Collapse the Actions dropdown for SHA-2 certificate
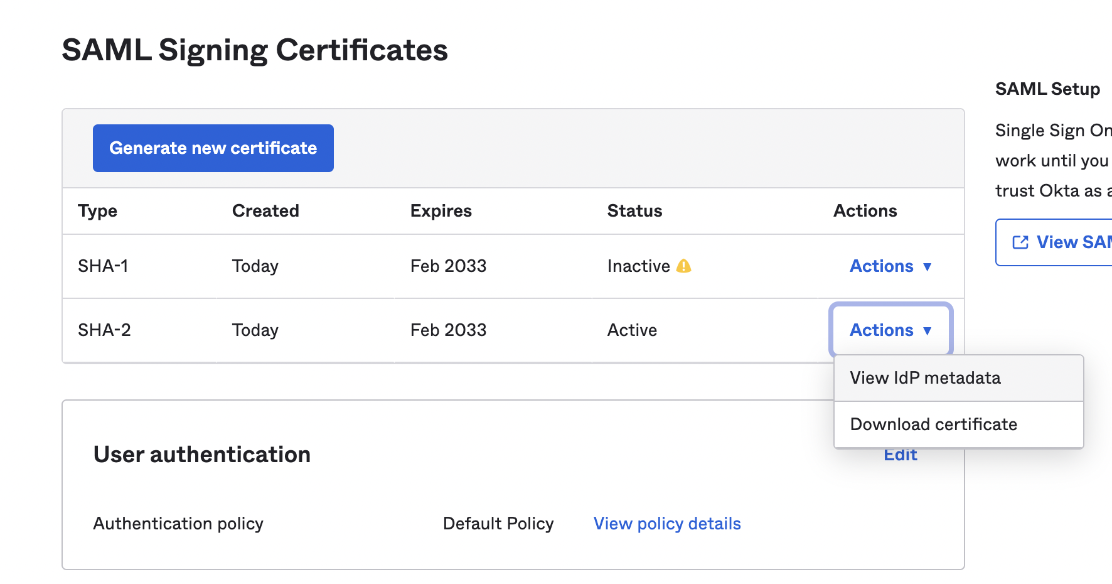This screenshot has width=1112, height=584. [889, 330]
